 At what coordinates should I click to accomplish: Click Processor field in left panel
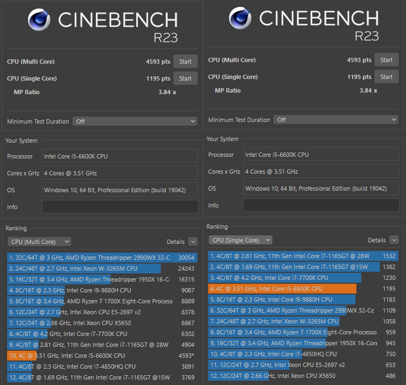pyautogui.click(x=120, y=156)
